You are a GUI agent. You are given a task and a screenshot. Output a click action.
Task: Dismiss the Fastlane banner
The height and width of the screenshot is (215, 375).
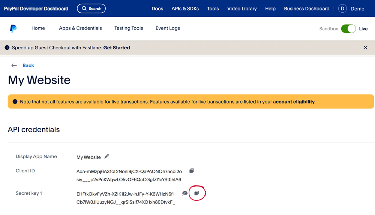[x=366, y=48]
